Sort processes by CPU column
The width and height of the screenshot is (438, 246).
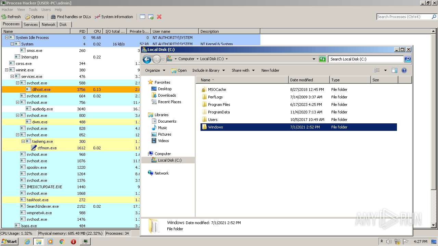point(95,31)
